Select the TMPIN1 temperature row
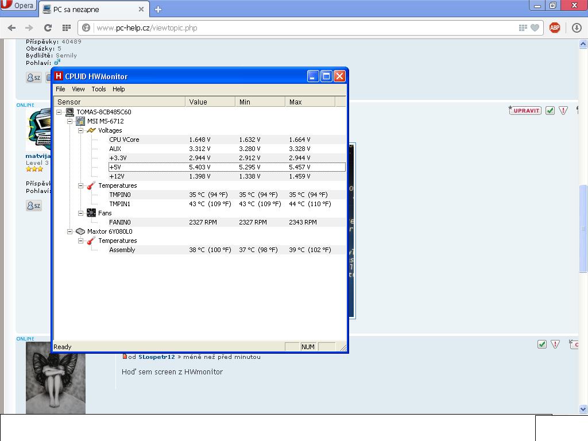588x441 pixels. pyautogui.click(x=227, y=204)
